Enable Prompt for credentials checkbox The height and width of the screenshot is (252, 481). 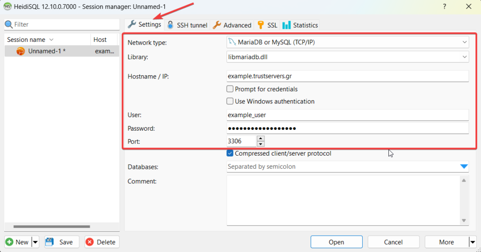[230, 89]
